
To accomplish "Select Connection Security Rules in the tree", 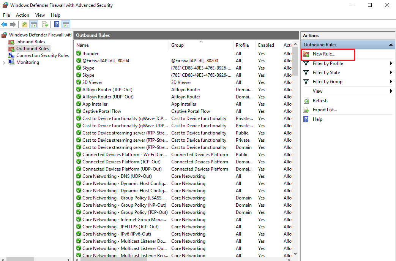I will click(43, 55).
